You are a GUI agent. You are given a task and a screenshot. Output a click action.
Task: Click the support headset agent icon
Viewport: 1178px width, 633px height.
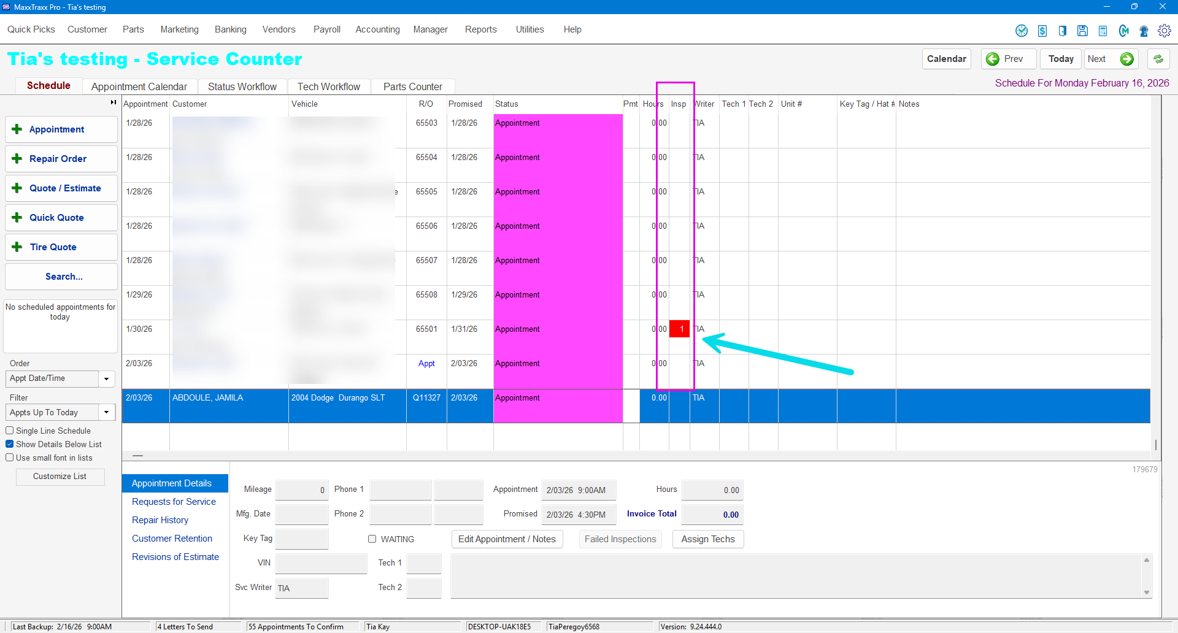coord(1144,31)
